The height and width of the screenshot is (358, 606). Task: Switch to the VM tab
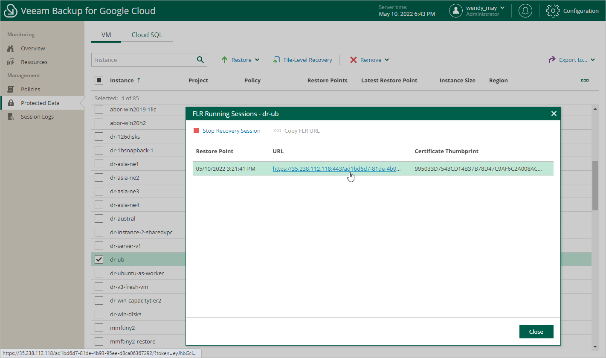point(106,35)
